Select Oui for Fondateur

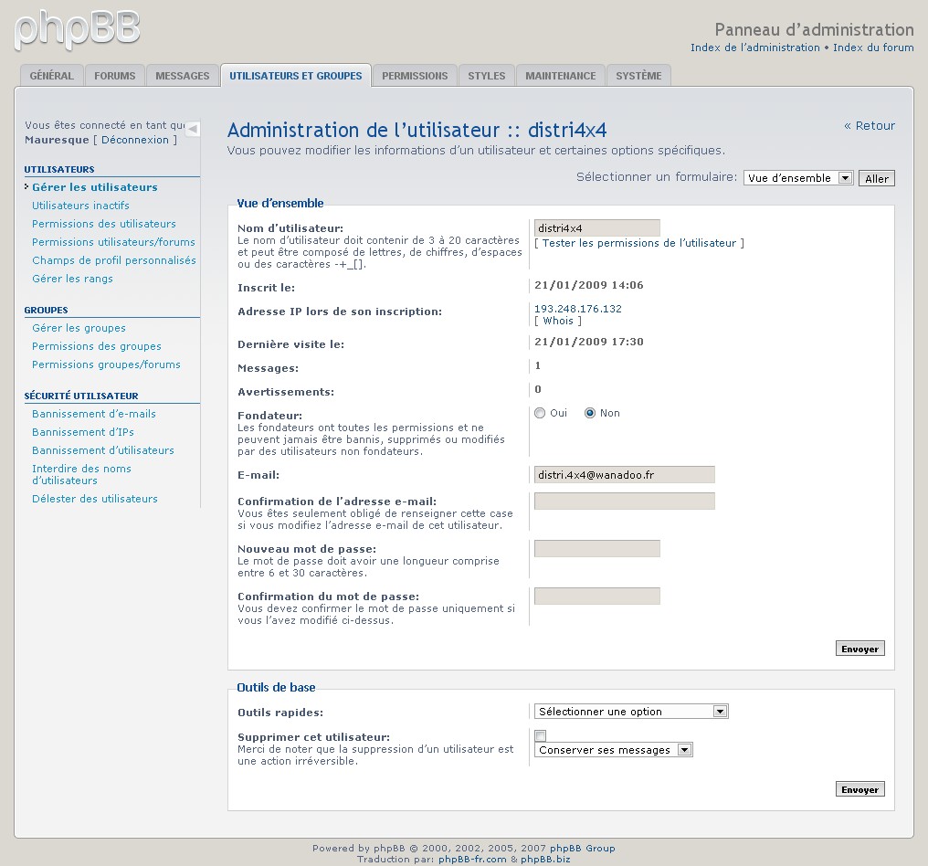(540, 413)
